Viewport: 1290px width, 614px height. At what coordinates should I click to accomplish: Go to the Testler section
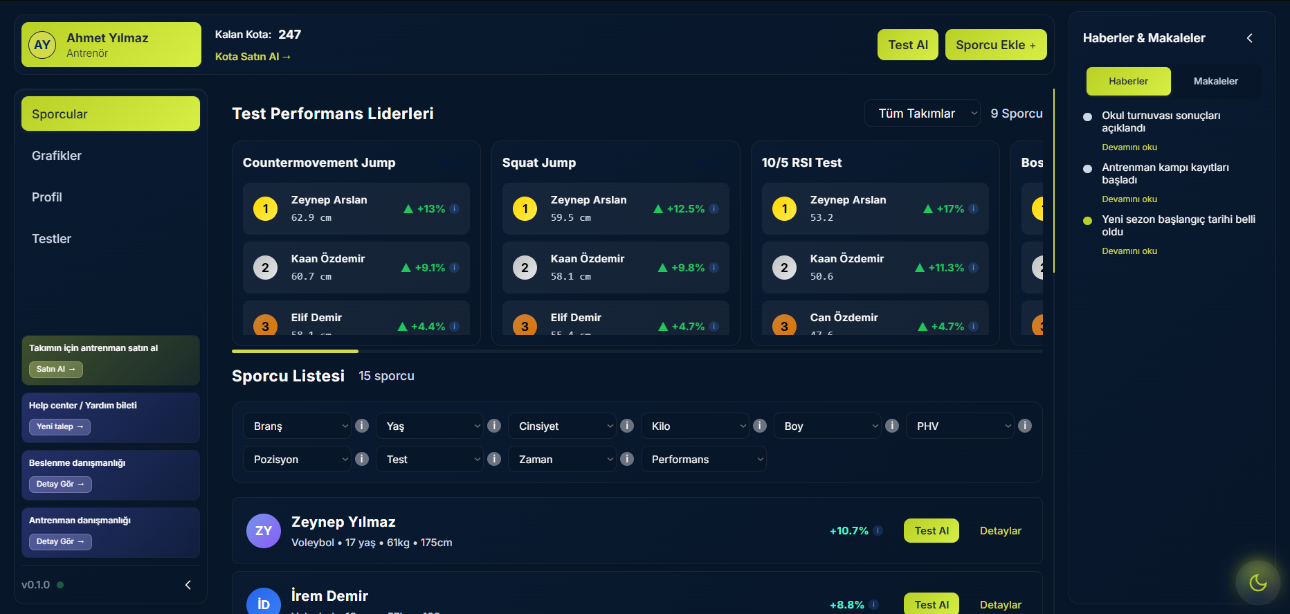52,239
